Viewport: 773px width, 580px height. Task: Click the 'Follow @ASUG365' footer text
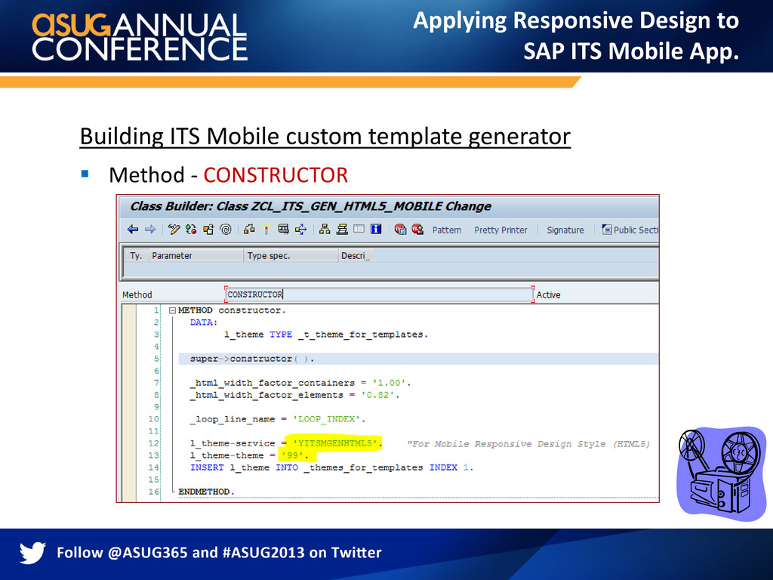point(122,552)
